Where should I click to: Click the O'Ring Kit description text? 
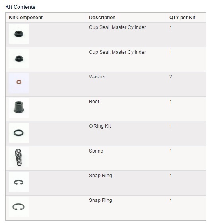(100, 126)
